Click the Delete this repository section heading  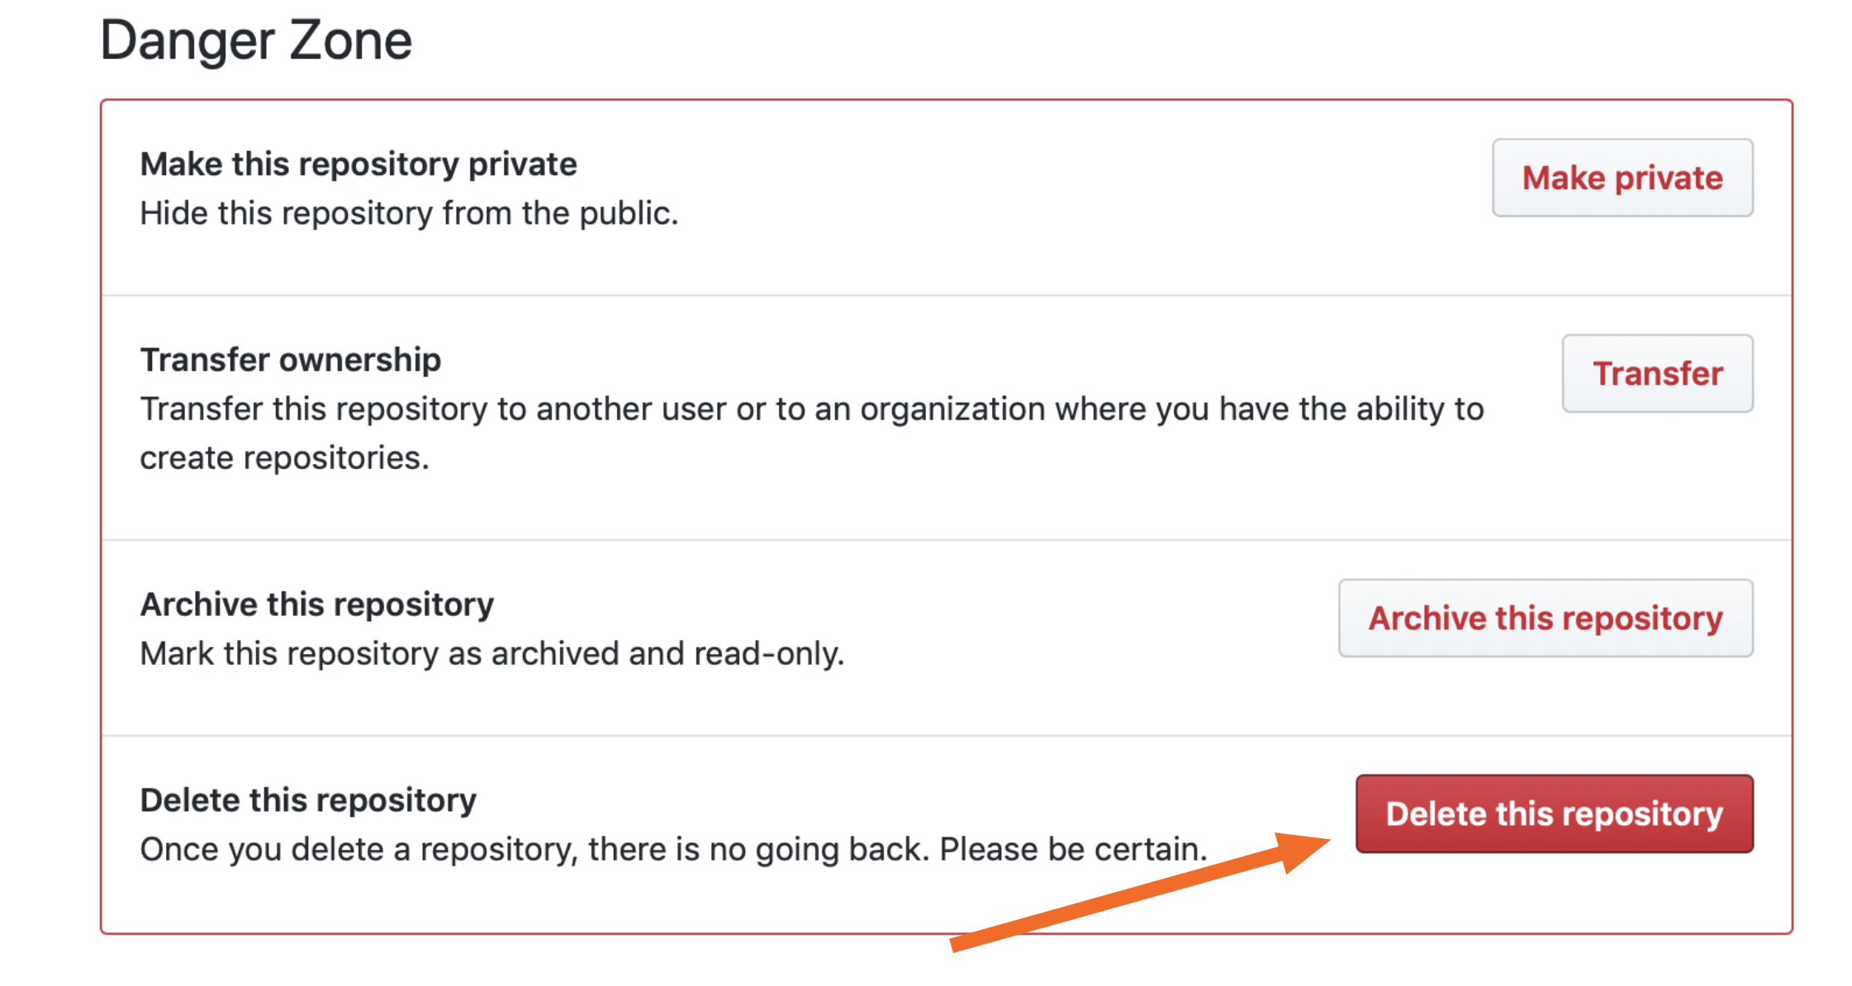pyautogui.click(x=309, y=799)
